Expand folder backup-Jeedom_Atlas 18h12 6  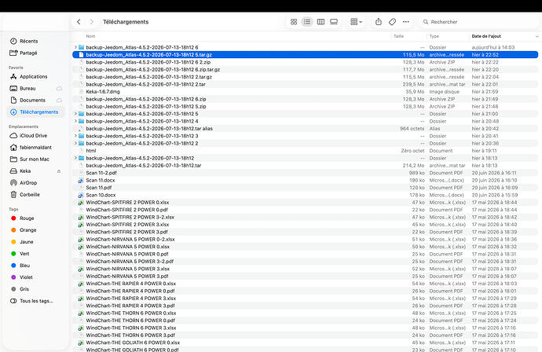(75, 47)
